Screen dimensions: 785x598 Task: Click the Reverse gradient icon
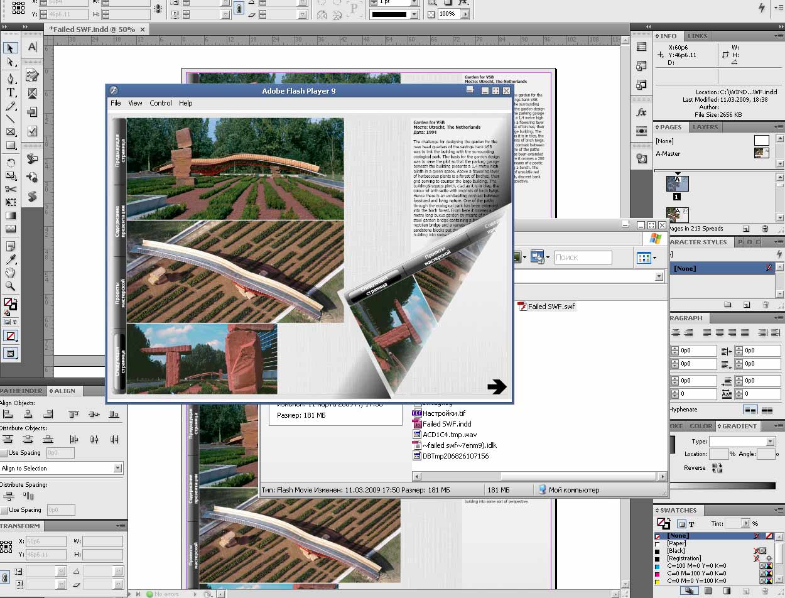717,467
